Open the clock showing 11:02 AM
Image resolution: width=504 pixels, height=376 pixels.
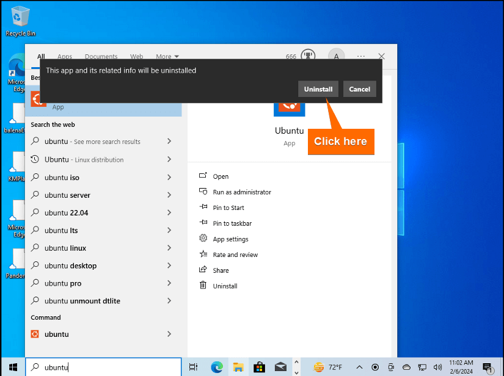pyautogui.click(x=461, y=367)
